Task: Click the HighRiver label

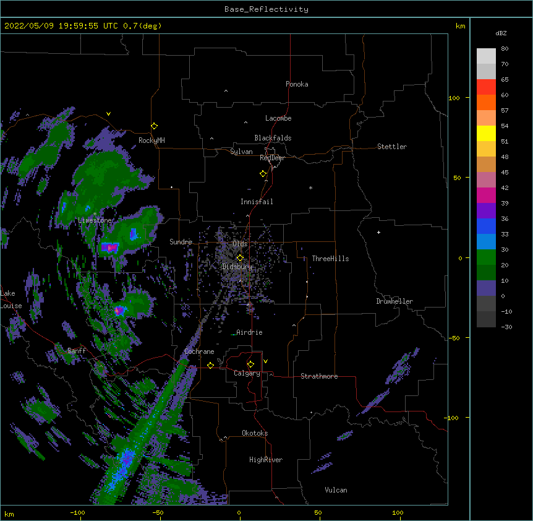Action: 266,460
